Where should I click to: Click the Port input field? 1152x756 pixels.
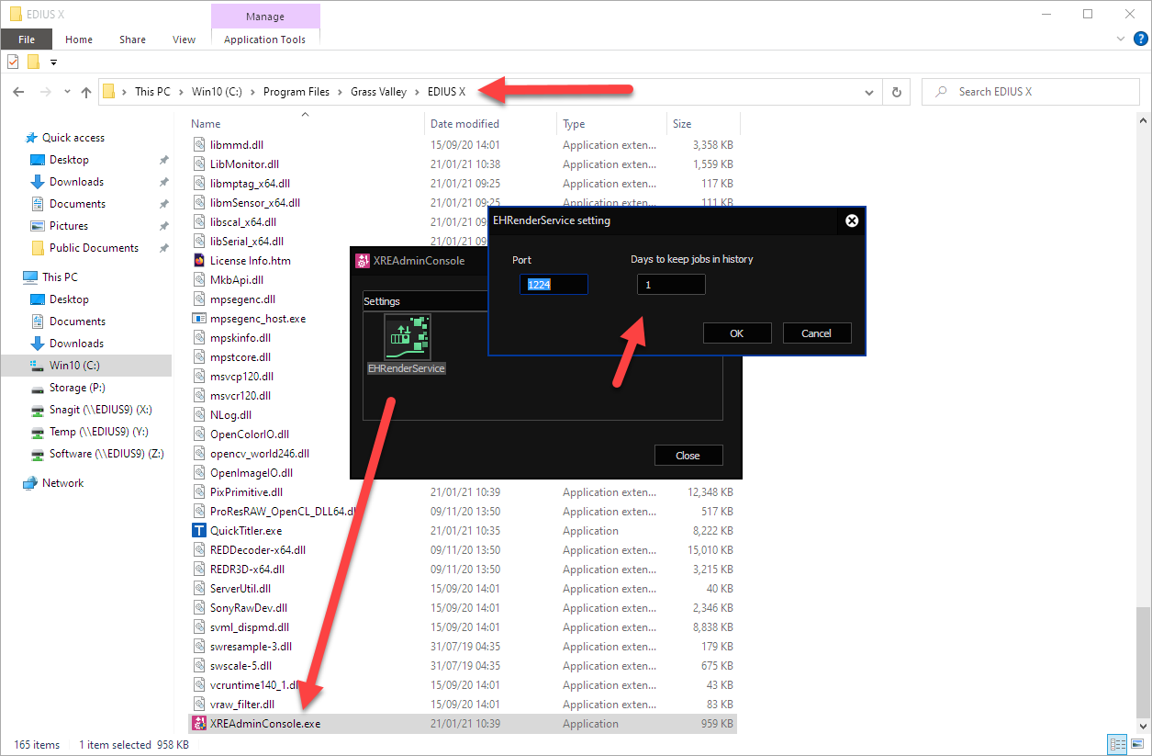[554, 285]
